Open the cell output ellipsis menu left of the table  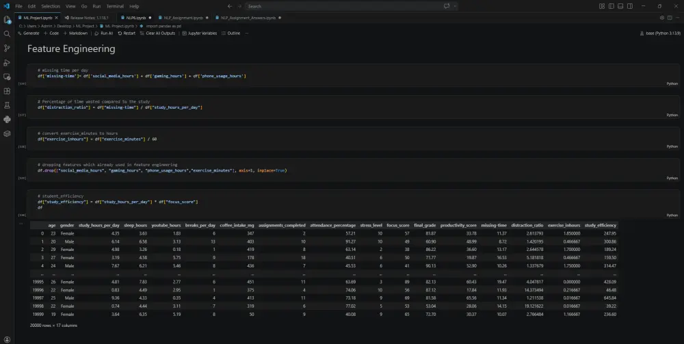(x=21, y=223)
